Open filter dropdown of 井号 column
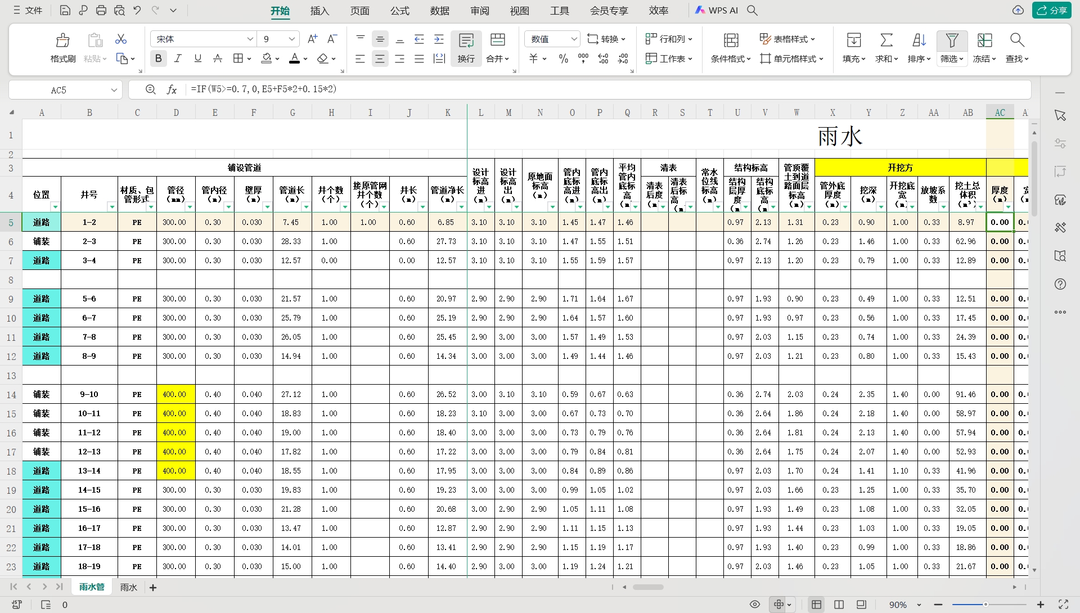The width and height of the screenshot is (1080, 613). click(112, 207)
